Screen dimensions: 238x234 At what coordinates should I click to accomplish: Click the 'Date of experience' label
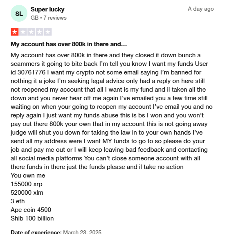point(36,232)
